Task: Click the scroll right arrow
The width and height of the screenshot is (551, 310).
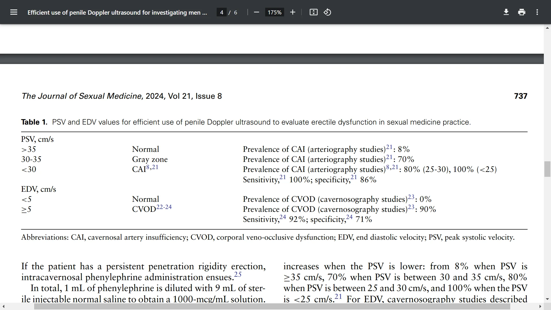Action: (540, 307)
